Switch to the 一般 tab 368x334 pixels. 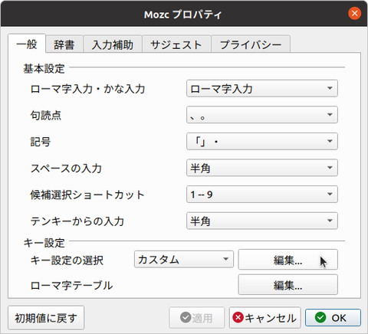[x=27, y=44]
